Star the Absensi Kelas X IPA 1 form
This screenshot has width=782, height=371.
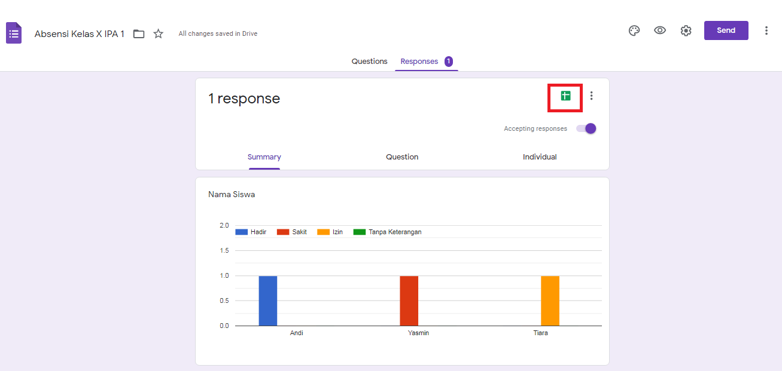[x=158, y=33]
